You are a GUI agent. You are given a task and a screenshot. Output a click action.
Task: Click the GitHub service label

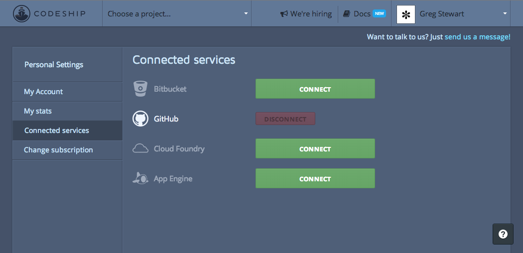pos(166,119)
